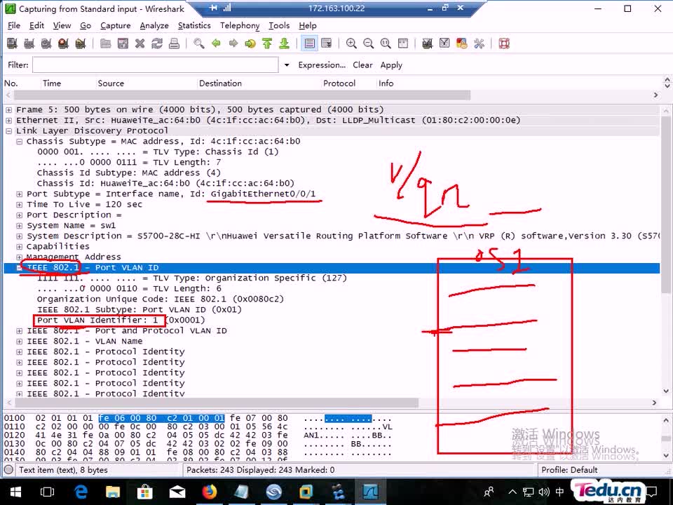Focus the display filter input field
Viewport: 673px width, 505px height.
(156, 65)
